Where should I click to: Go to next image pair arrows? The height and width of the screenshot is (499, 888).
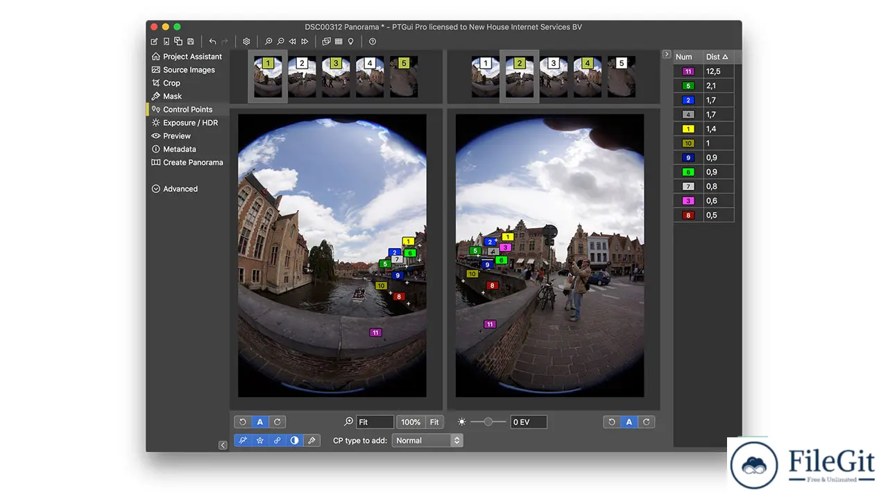(x=304, y=42)
